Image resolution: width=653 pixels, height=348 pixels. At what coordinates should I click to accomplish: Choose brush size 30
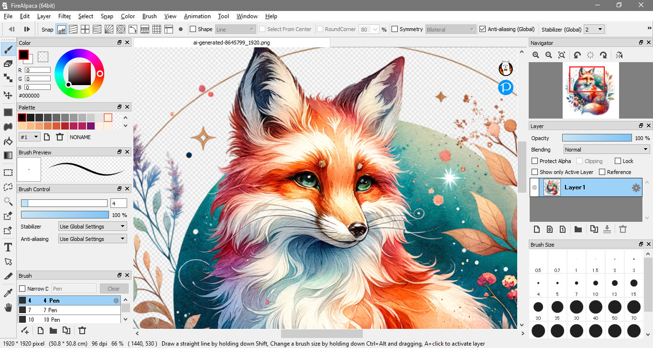(x=577, y=310)
